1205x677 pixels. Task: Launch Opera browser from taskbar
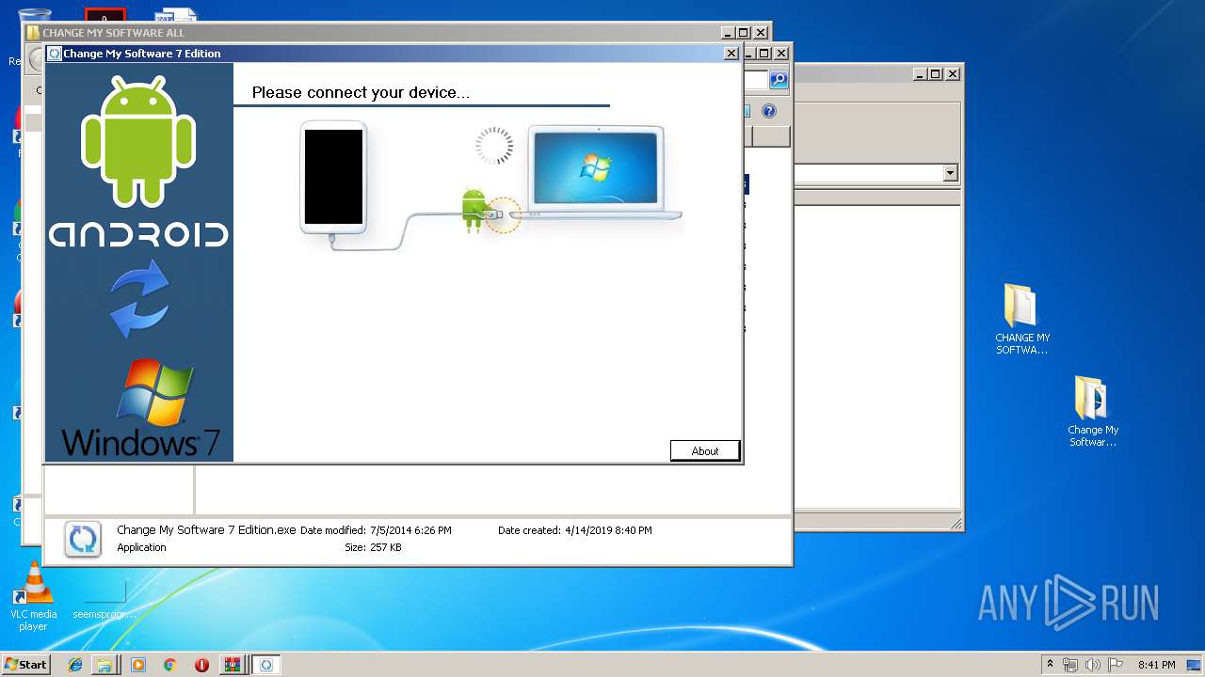pos(201,665)
